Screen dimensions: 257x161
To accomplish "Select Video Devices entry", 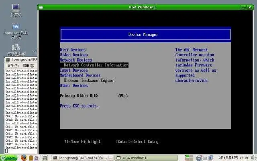I will 74,55.
